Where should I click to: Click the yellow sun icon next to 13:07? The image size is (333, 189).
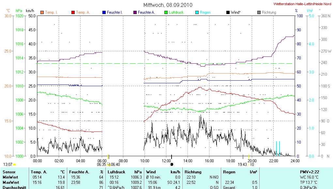(15, 165)
